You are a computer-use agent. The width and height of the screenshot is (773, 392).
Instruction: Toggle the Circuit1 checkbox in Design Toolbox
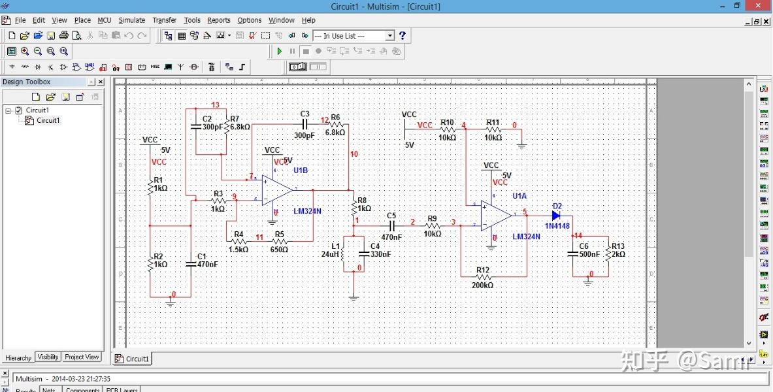pyautogui.click(x=19, y=110)
